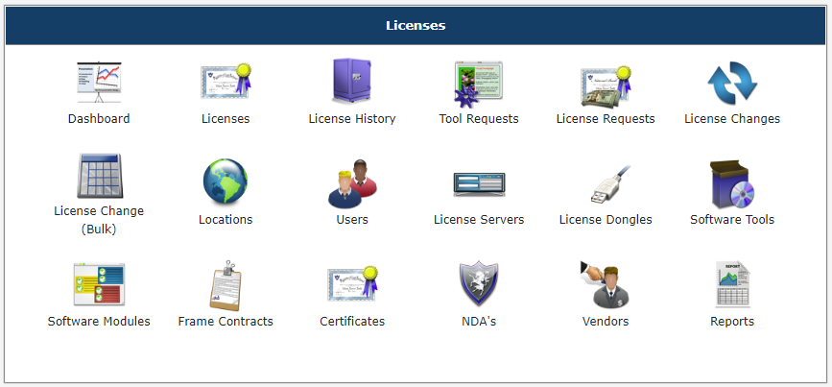This screenshot has width=832, height=387.
Task: Click the Licenses panel header title
Action: 416,25
